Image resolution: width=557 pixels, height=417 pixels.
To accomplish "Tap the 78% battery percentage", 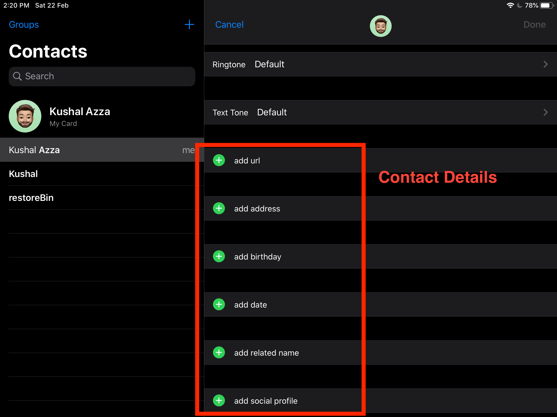I will pos(531,5).
